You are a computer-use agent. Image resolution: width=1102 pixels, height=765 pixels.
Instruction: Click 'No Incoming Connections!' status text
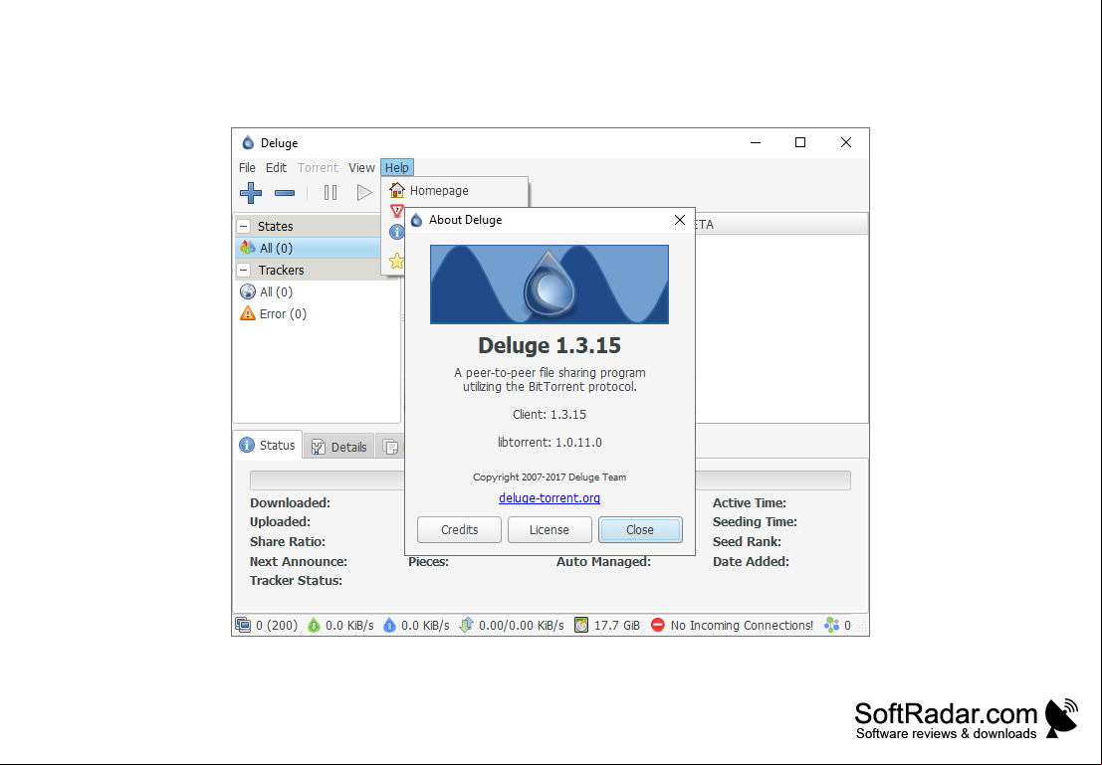point(742,625)
